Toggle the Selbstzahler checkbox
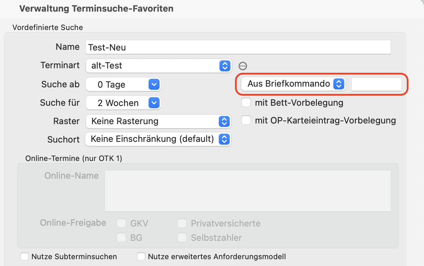Viewport: 424px width, 266px height. tap(182, 237)
